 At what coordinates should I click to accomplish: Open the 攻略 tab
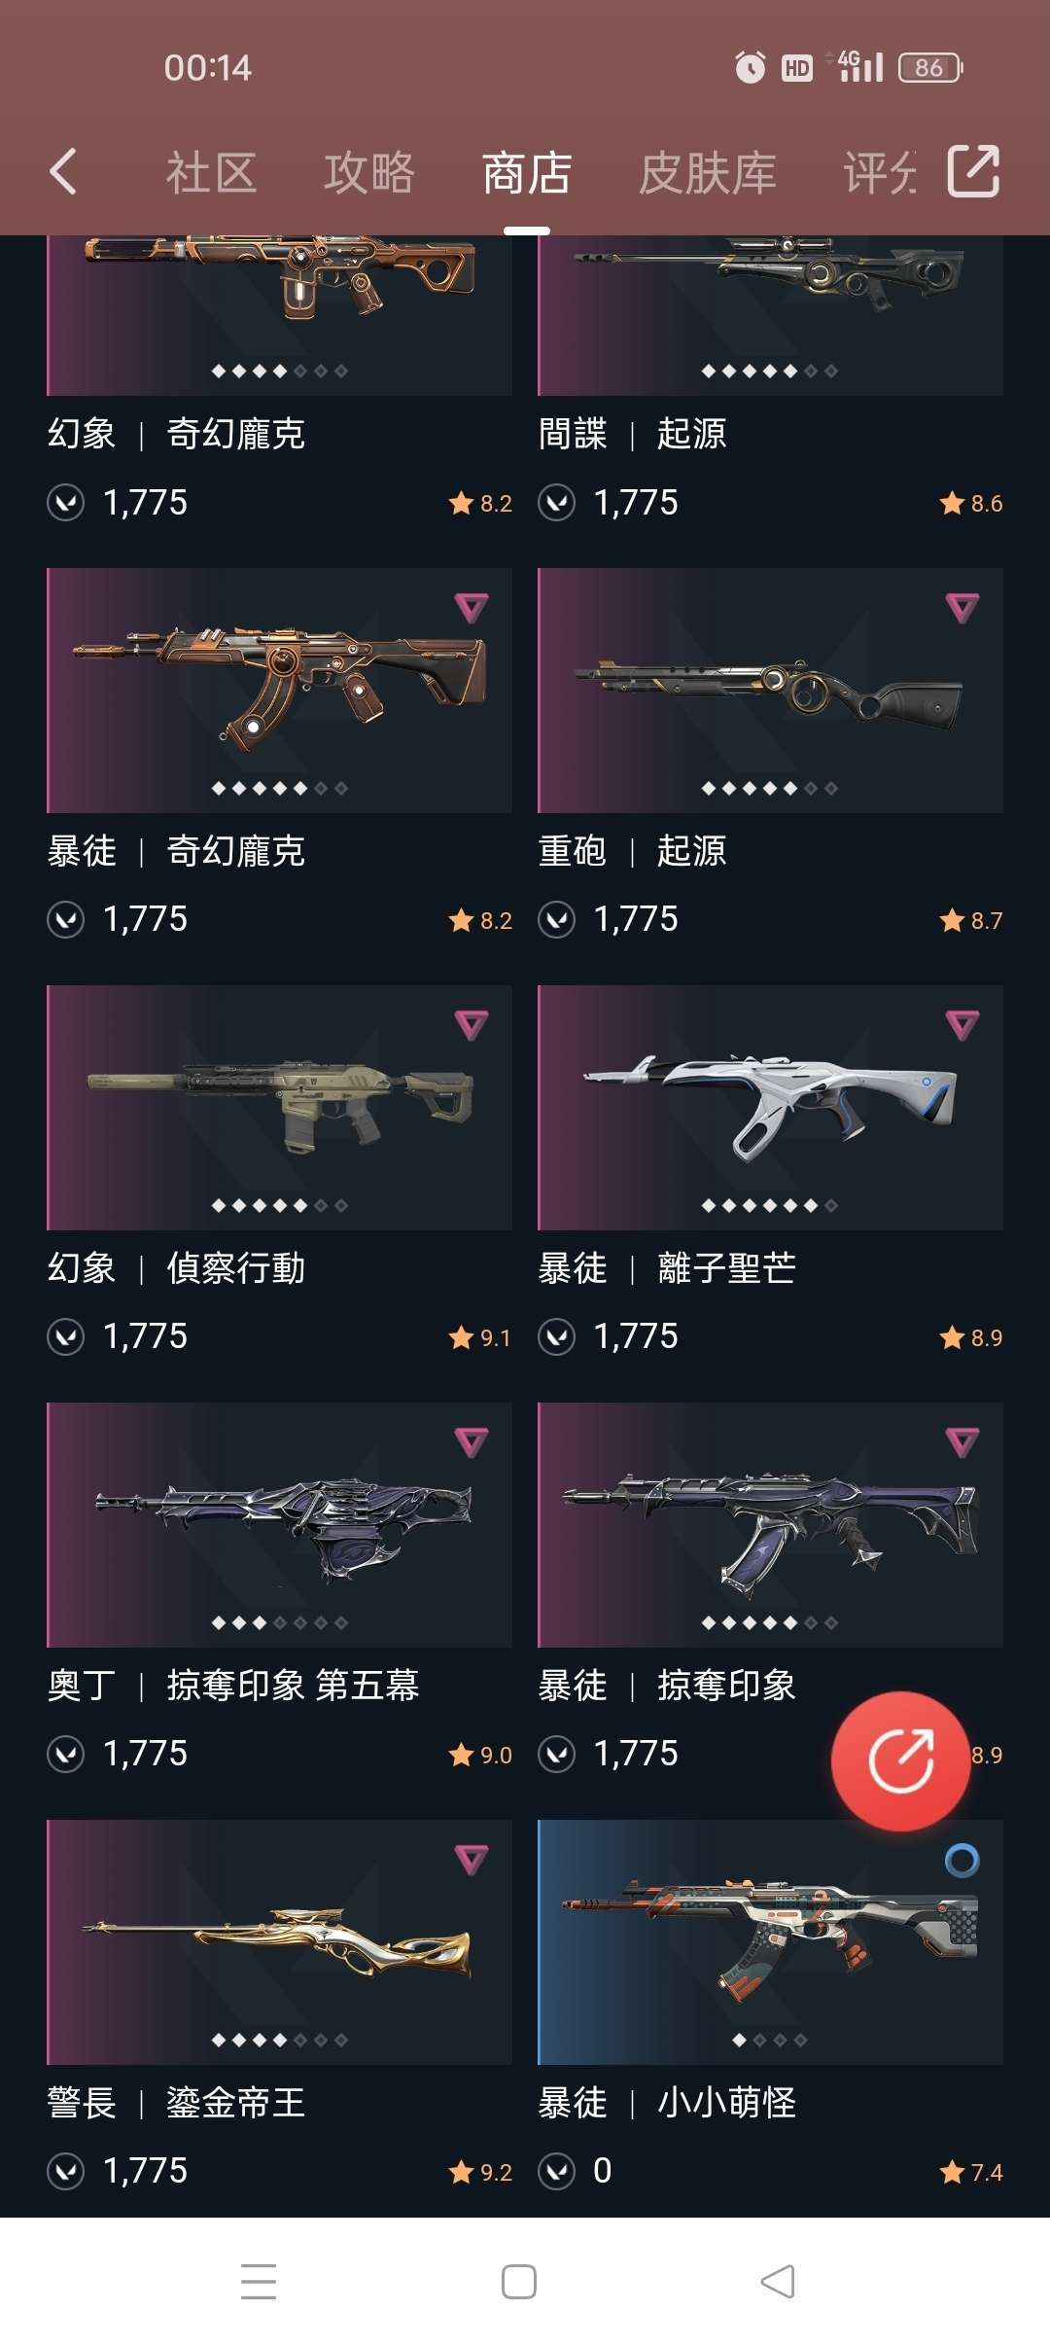coord(369,173)
